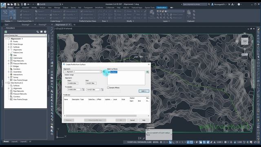Select Catchments in Toolspace tree

(x=18, y=58)
